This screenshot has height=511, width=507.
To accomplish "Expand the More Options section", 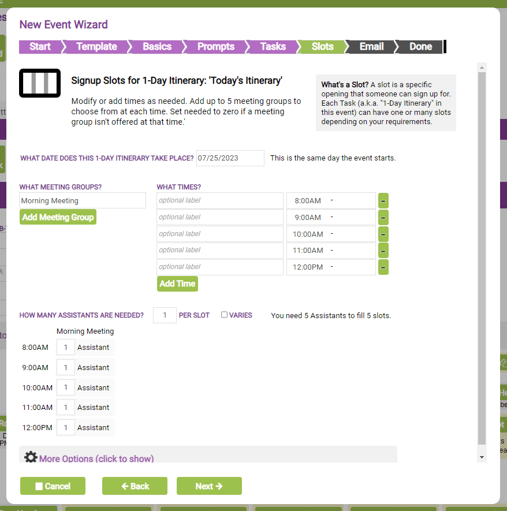I will pos(95,458).
